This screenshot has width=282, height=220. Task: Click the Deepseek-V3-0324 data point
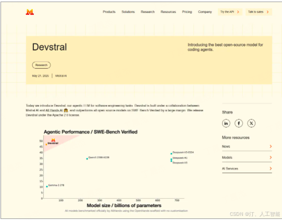coord(171,154)
